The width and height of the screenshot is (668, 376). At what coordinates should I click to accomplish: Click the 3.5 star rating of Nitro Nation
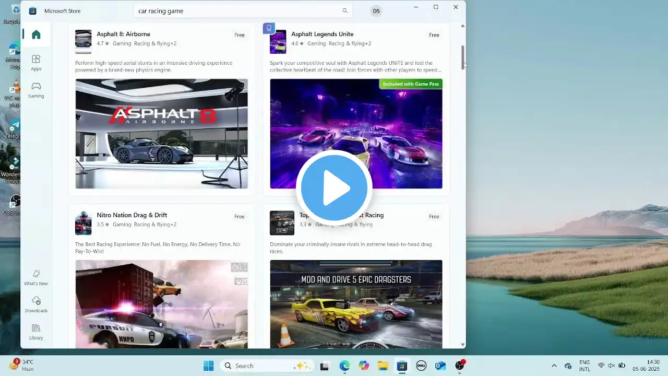pos(103,225)
